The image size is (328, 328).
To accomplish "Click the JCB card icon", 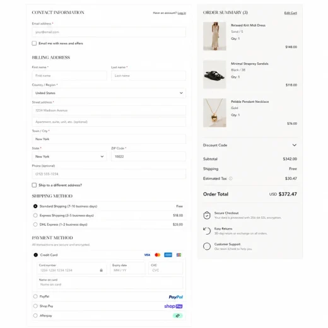I will 179,255.
